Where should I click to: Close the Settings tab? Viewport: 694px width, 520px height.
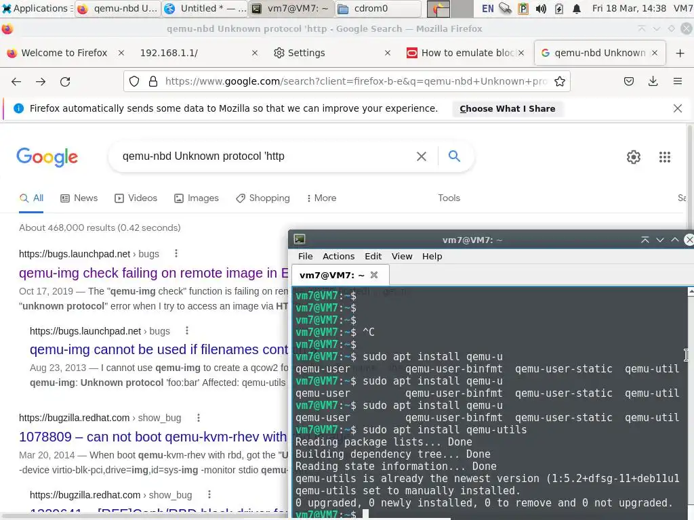tap(387, 53)
